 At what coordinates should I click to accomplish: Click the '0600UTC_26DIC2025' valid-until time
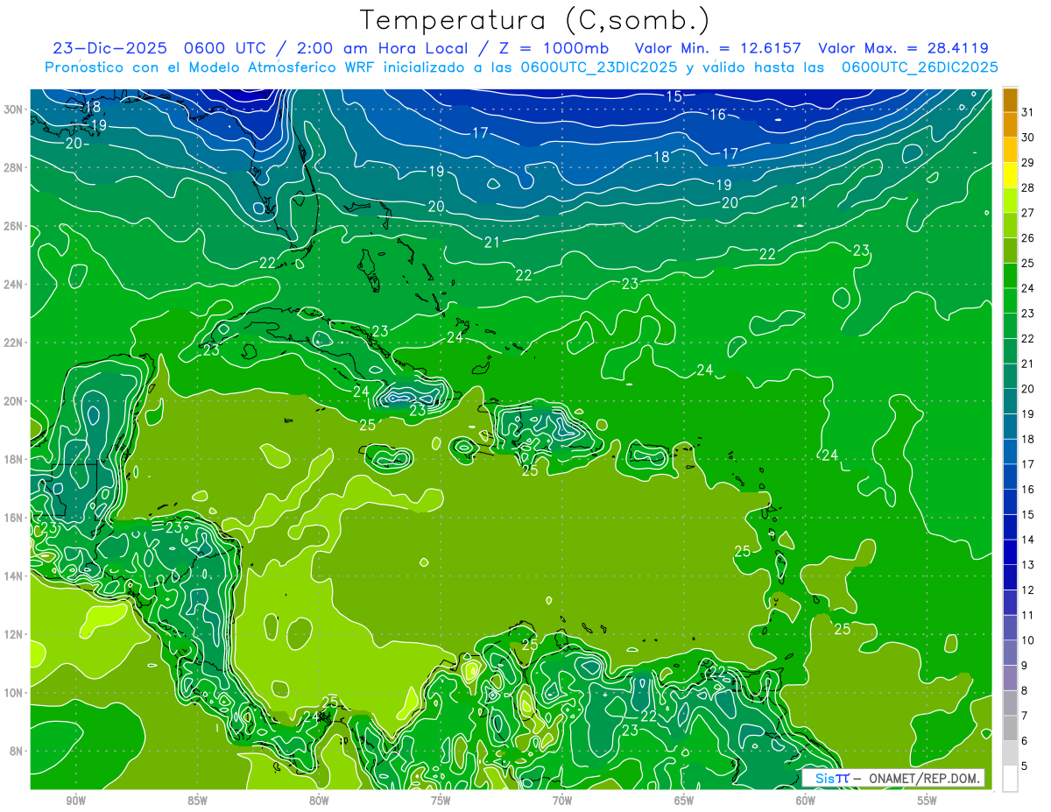[920, 67]
